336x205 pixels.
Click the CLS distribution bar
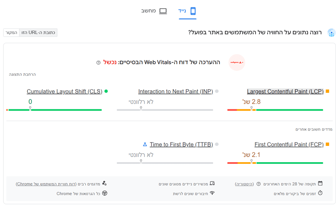[x=54, y=110]
